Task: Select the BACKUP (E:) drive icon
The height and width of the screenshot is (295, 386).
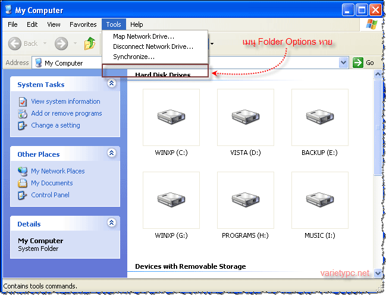Action: 320,117
